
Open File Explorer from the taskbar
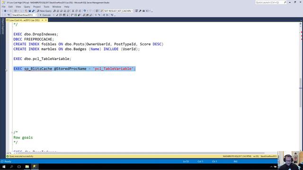[27, 167]
